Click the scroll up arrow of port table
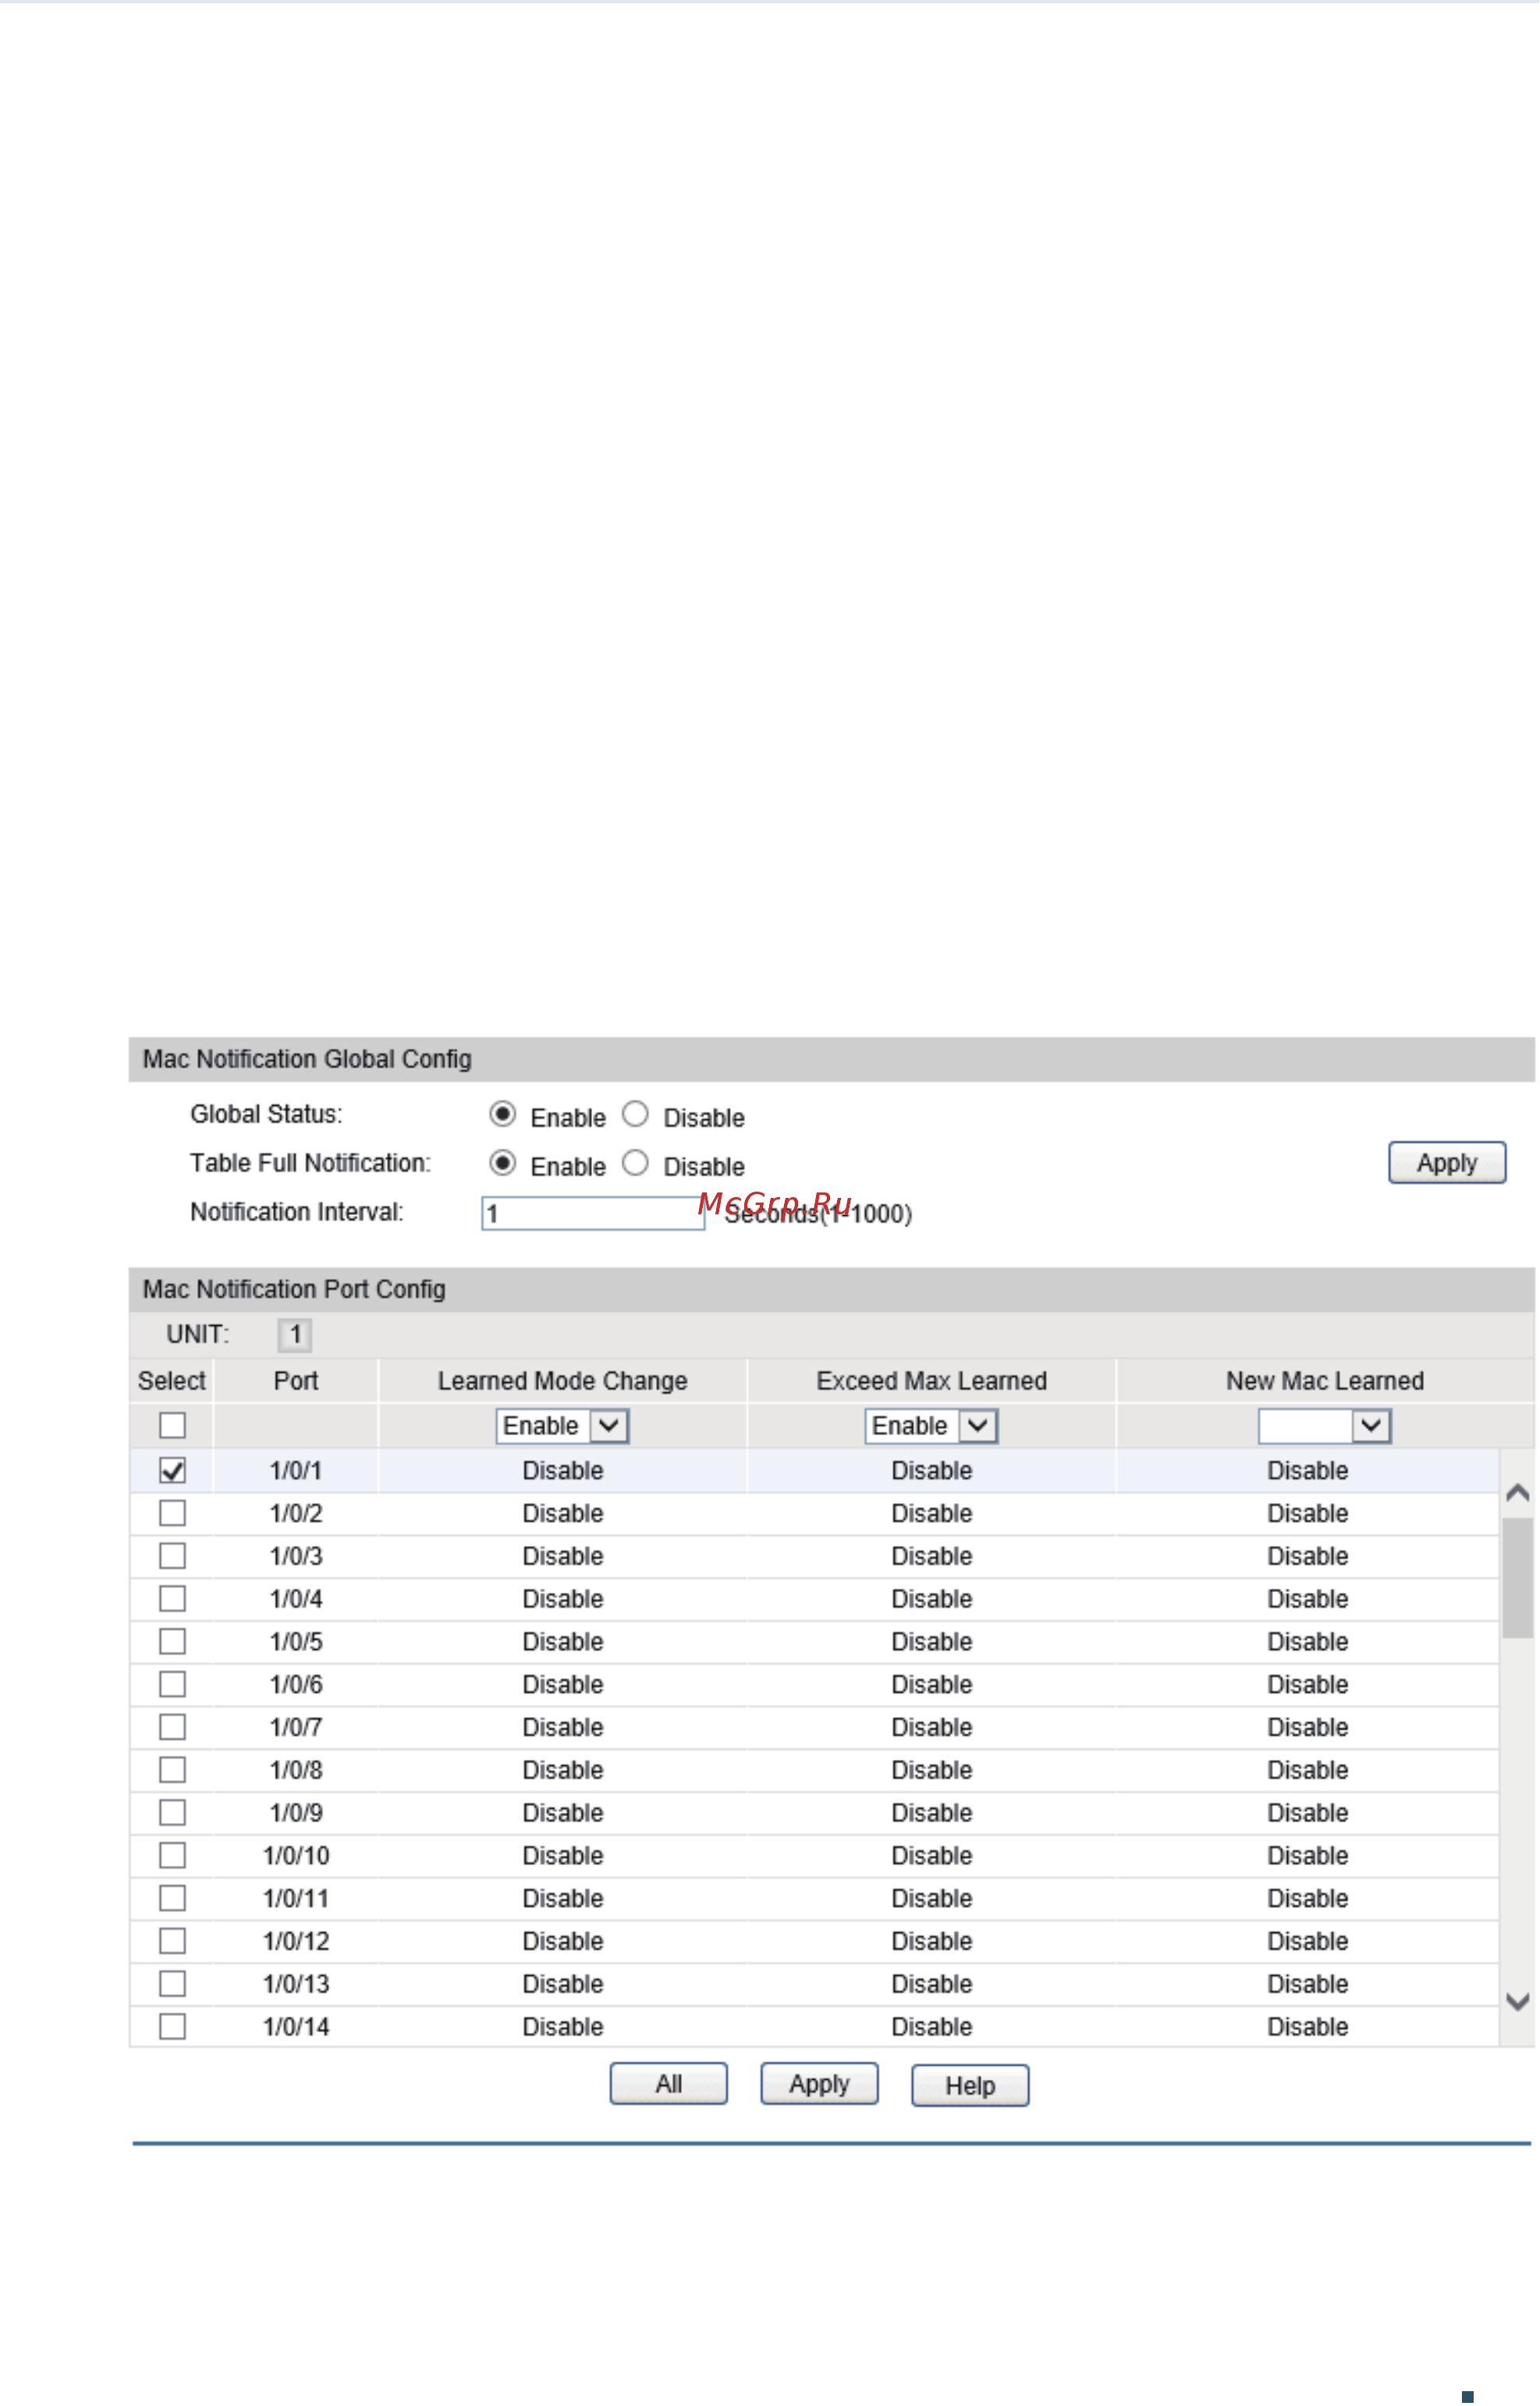Image resolution: width=1540 pixels, height=2406 pixels. tap(1518, 1494)
